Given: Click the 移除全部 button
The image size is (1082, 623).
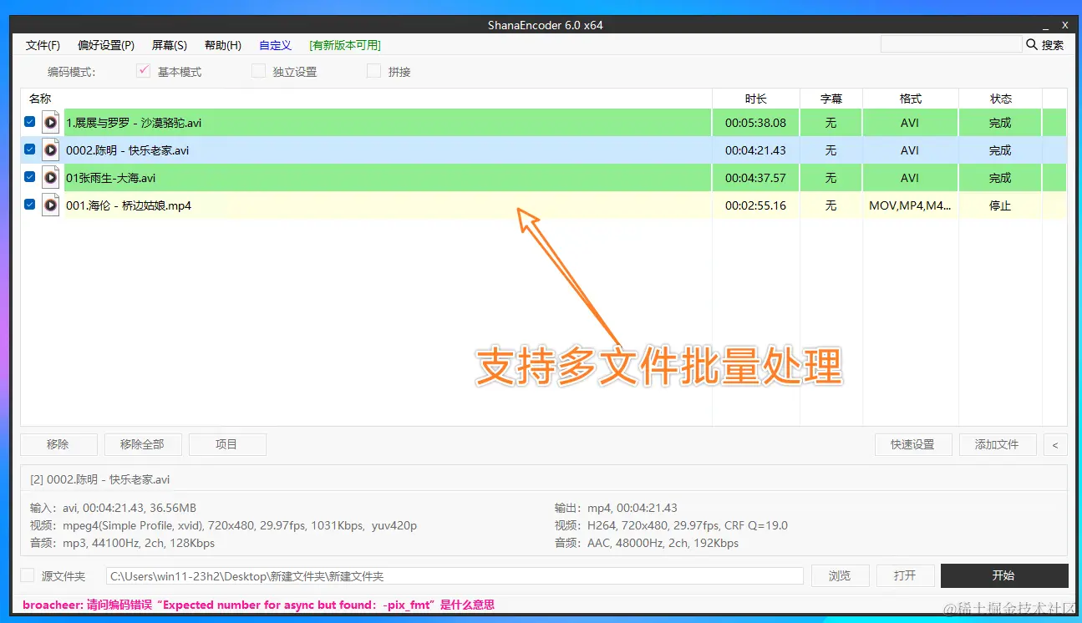Looking at the screenshot, I should 142,445.
